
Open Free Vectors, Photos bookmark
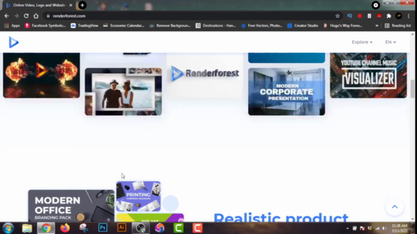[262, 25]
